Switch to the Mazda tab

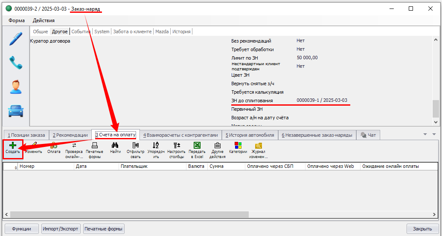coord(162,32)
